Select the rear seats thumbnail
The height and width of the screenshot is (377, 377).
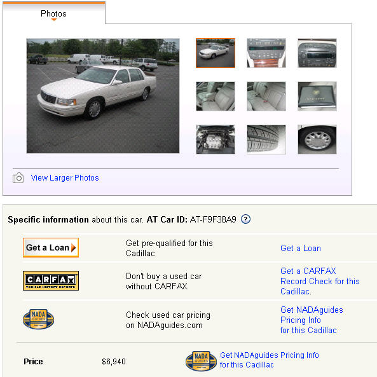pos(266,96)
